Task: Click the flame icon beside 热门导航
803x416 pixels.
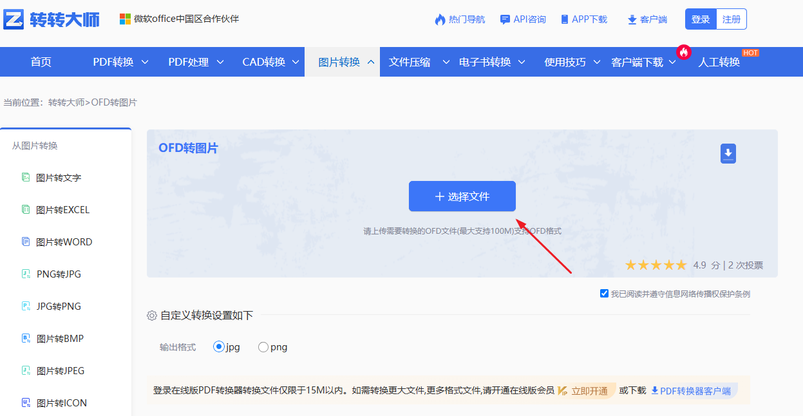Action: point(439,19)
